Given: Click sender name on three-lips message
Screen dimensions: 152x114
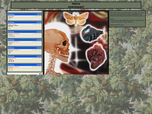Looking at the screenshot, I should coord(14,58).
